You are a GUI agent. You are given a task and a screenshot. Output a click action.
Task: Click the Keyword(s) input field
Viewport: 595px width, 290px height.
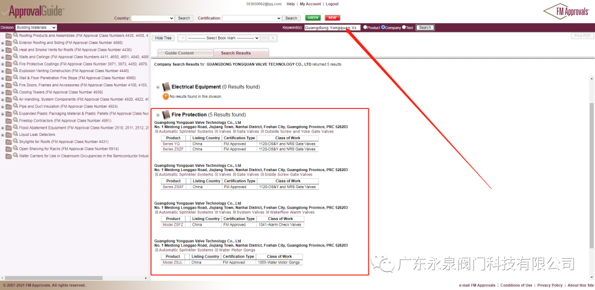332,28
